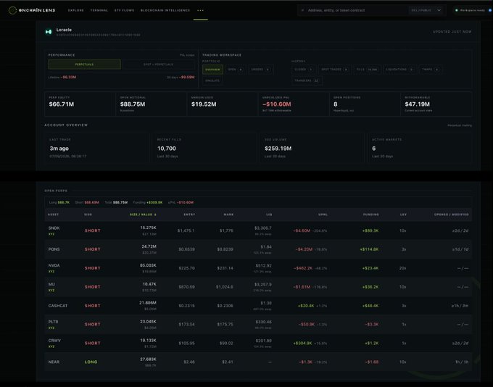
Task: Click the Open Notional value $88.75M
Action: [133, 104]
